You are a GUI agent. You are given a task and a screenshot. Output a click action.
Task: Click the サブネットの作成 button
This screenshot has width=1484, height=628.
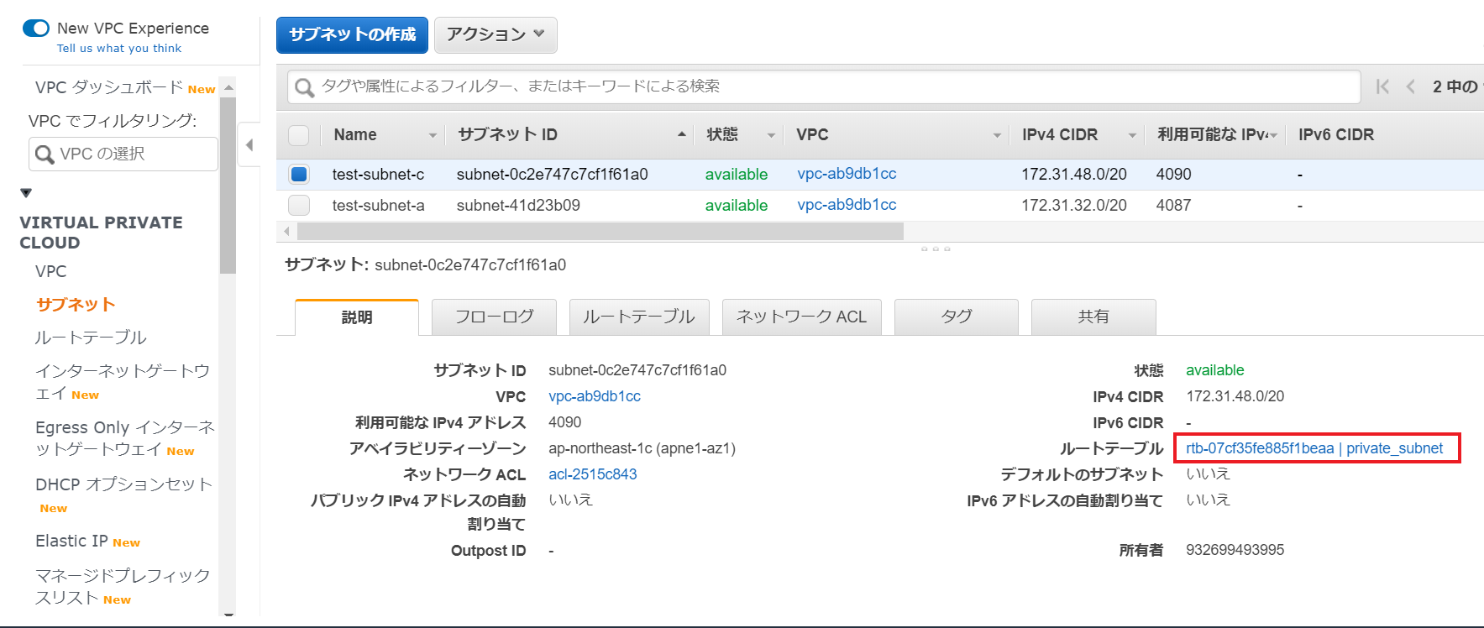point(352,34)
